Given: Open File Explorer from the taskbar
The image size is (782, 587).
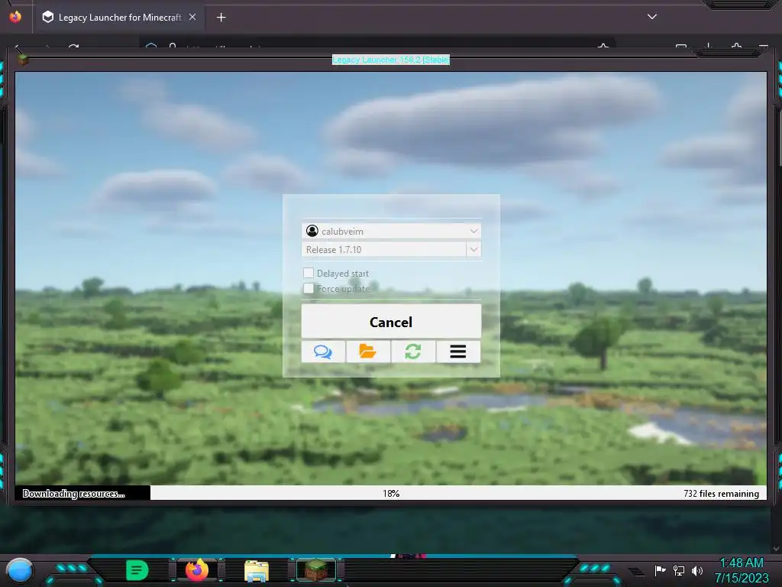Looking at the screenshot, I should pos(257,570).
